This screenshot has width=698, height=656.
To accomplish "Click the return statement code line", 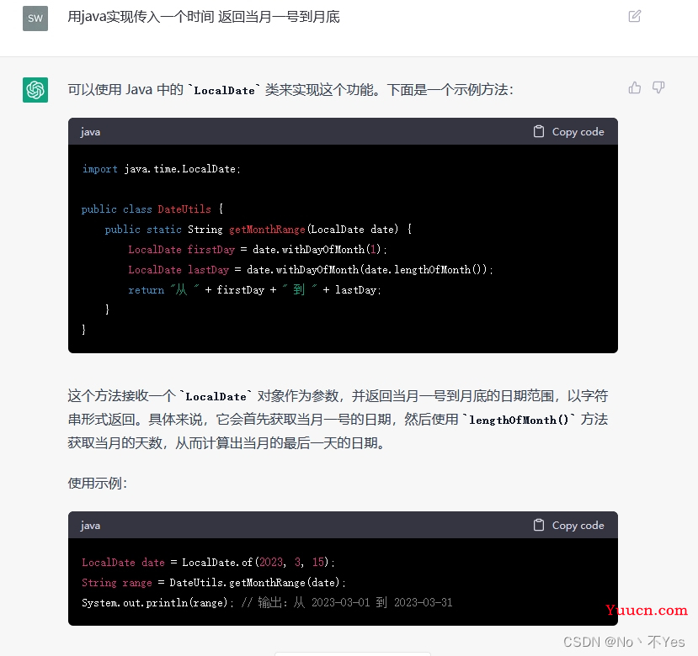I will coord(254,290).
